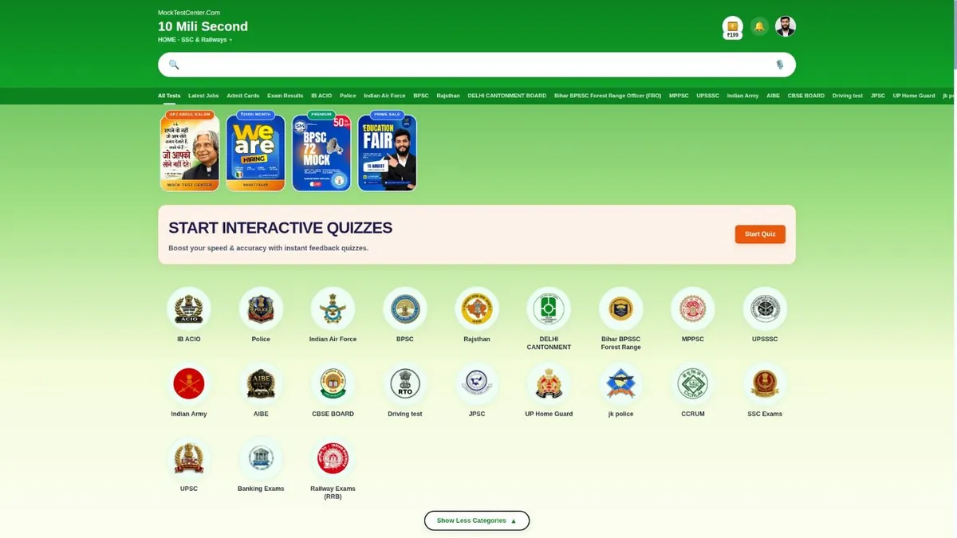Viewport: 957px width, 538px height.
Task: Select the UPSC category icon
Action: tap(189, 459)
